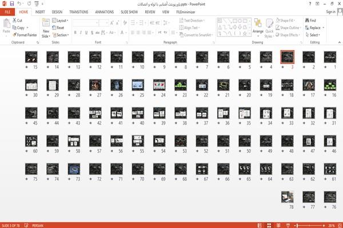Image resolution: width=343 pixels, height=228 pixels.
Task: Click Center alignment icon
Action: pyautogui.click(x=138, y=33)
